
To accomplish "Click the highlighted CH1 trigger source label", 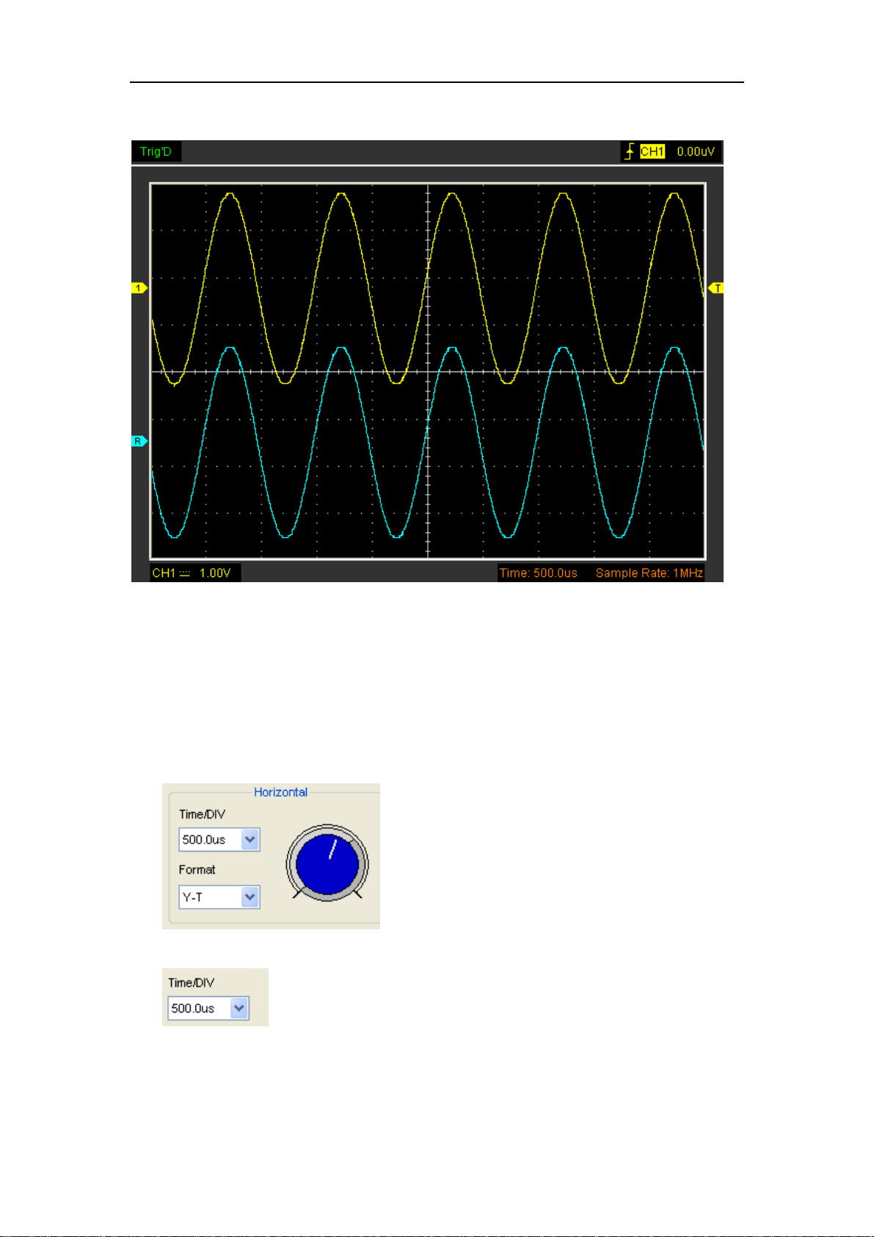I will 652,152.
